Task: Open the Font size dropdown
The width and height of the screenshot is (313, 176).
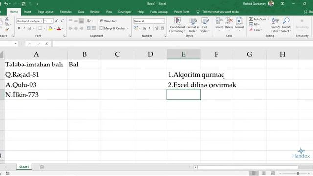Action: pos(52,21)
